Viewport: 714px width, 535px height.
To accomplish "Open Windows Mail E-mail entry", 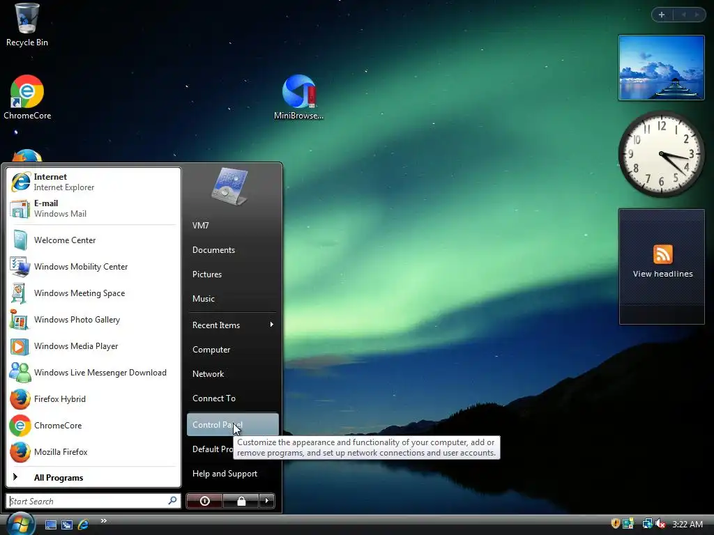I will [x=93, y=208].
